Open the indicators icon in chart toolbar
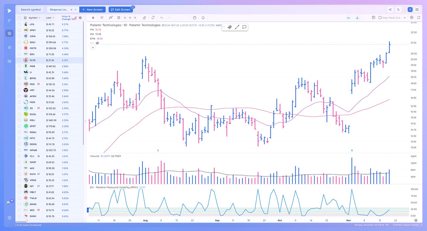The height and width of the screenshot is (231, 427). (x=111, y=18)
